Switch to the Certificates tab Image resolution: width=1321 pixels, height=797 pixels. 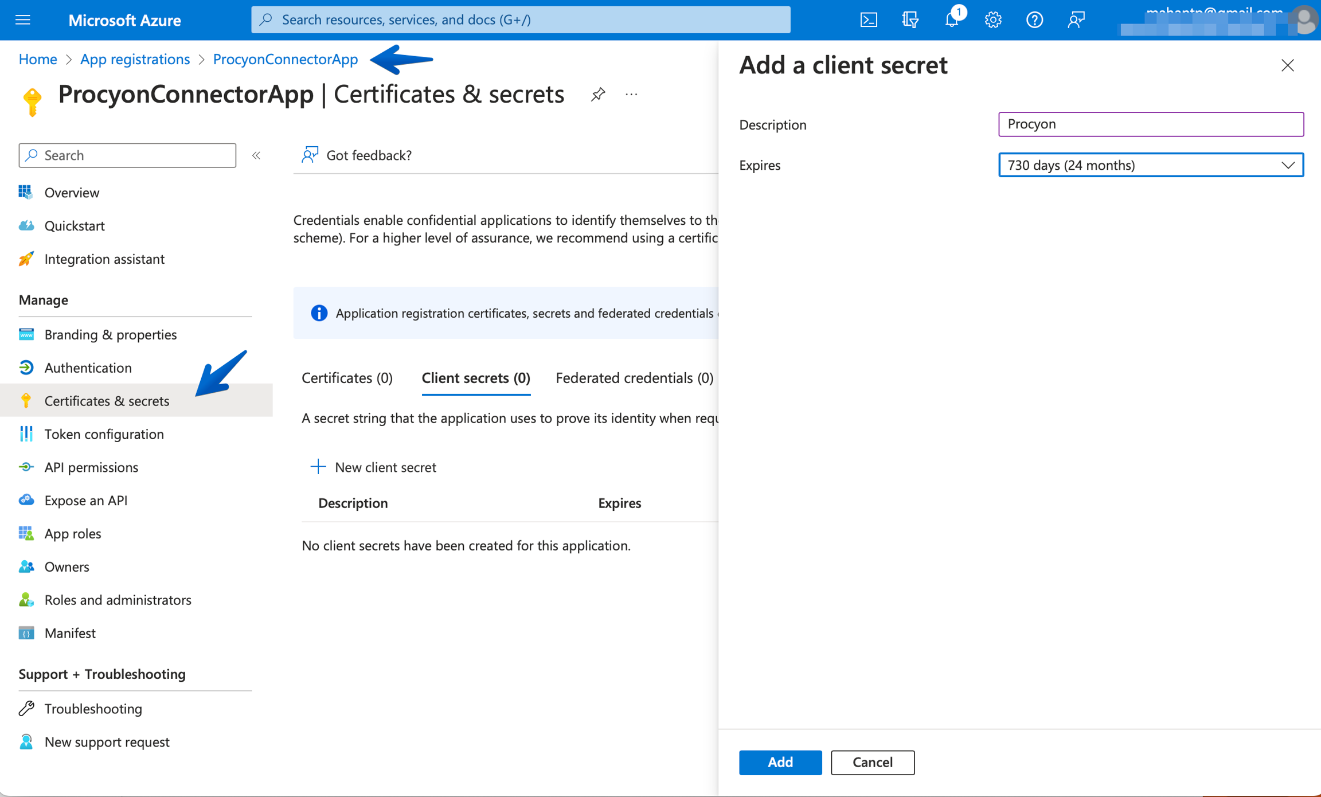[347, 378]
